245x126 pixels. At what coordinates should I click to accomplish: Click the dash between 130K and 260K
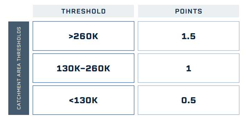pos(83,69)
